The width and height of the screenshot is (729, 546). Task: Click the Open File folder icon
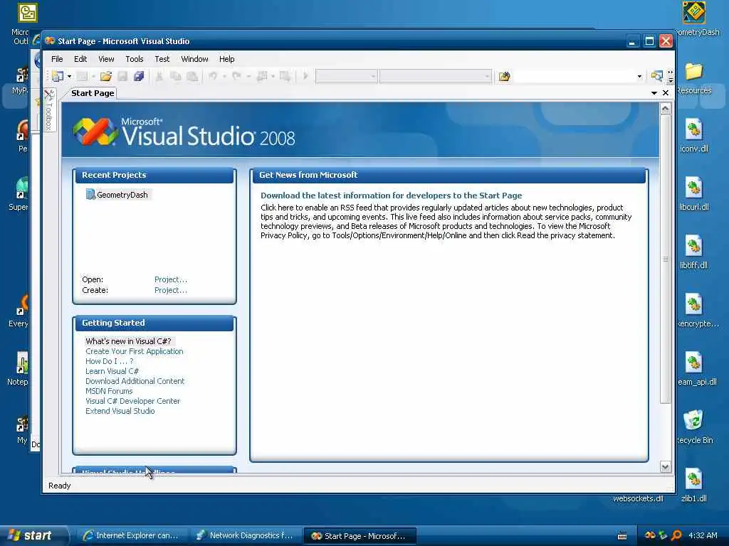click(x=106, y=76)
